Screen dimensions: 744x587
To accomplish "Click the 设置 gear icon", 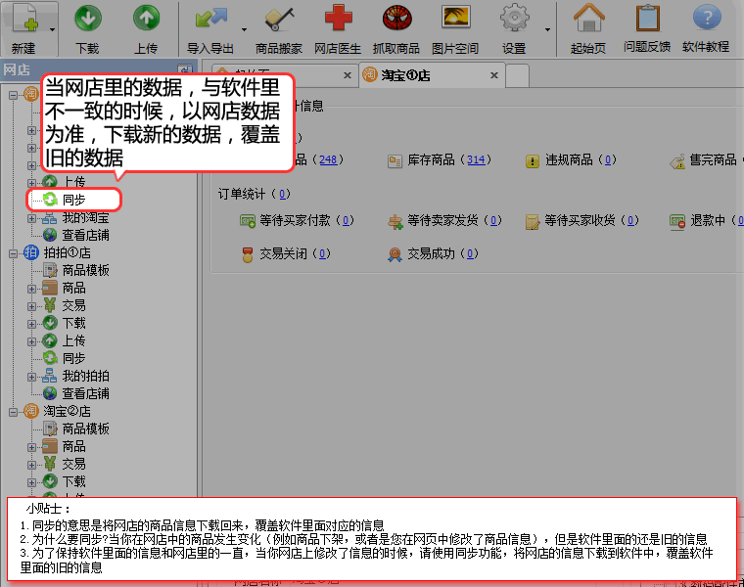I will click(514, 19).
